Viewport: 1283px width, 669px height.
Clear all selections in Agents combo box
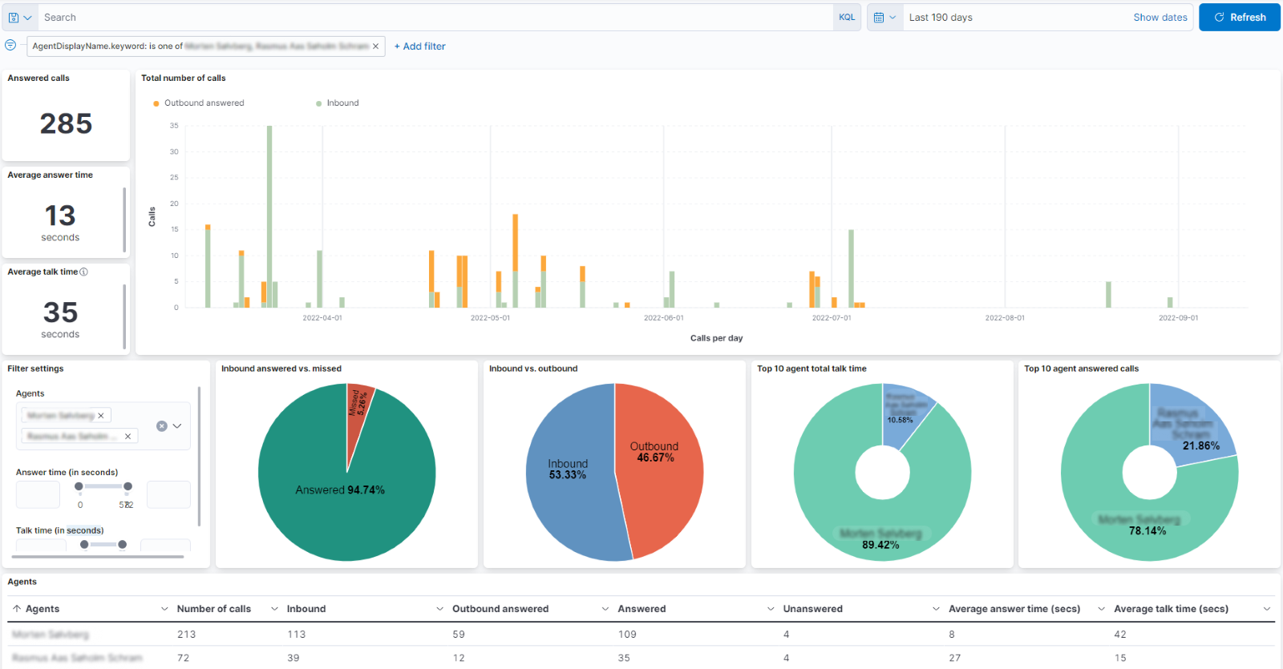(x=162, y=426)
